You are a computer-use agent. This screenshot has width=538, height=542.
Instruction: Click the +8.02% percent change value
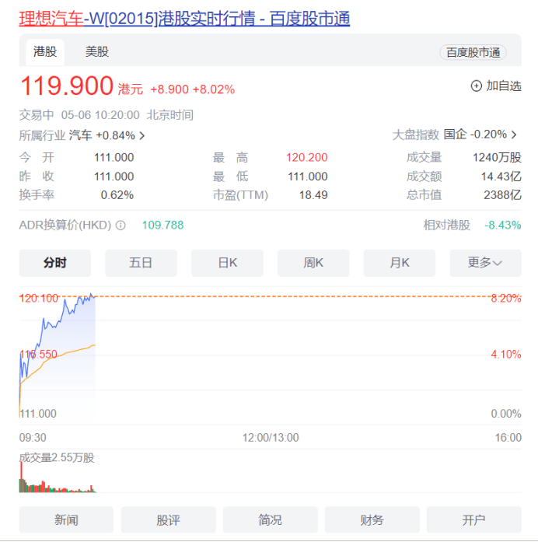point(214,89)
